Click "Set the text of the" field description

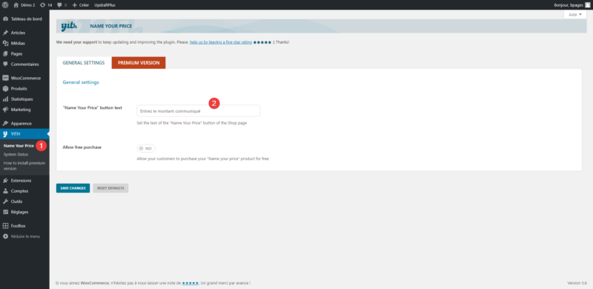(192, 123)
